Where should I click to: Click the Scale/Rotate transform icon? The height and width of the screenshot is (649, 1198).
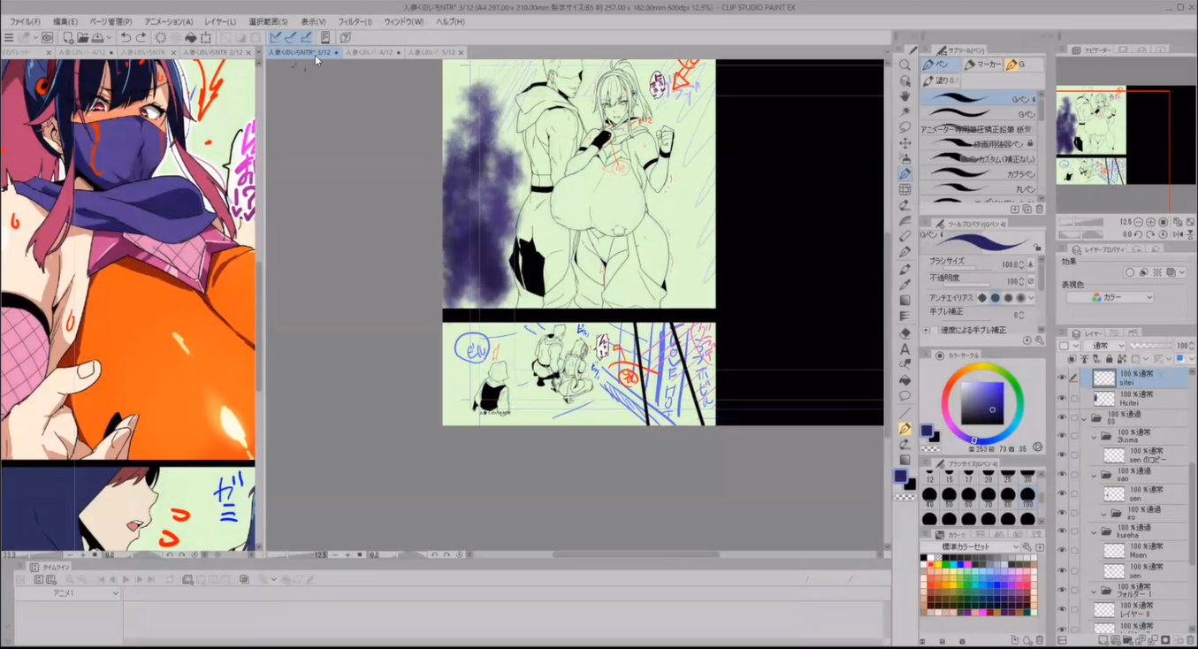pos(206,38)
